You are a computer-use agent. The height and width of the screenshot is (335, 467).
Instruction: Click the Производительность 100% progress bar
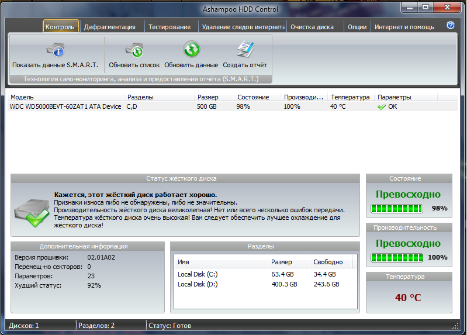pos(396,257)
